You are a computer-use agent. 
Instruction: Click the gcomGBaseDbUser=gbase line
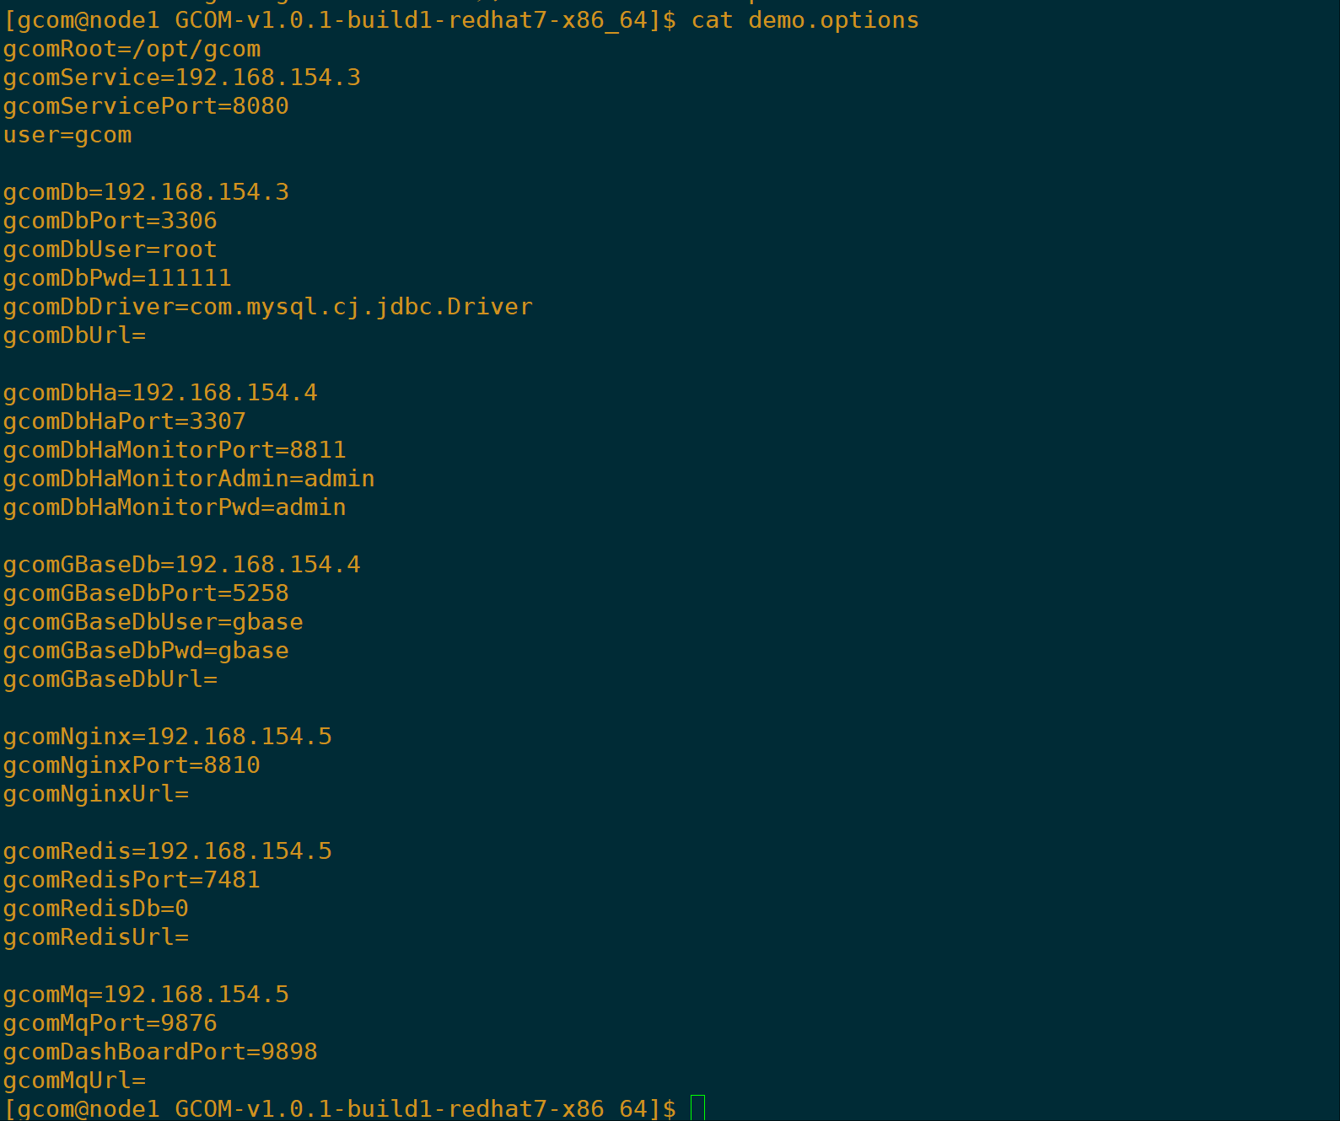coord(153,622)
